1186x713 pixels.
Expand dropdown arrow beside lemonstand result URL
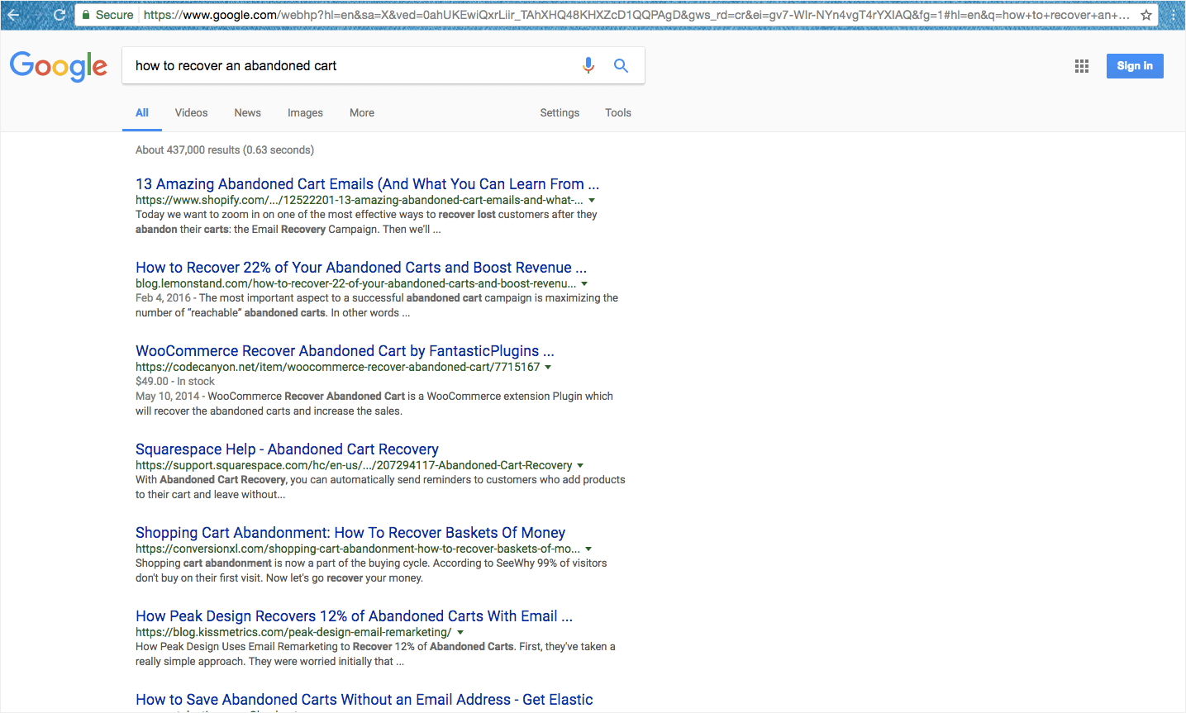(x=584, y=283)
